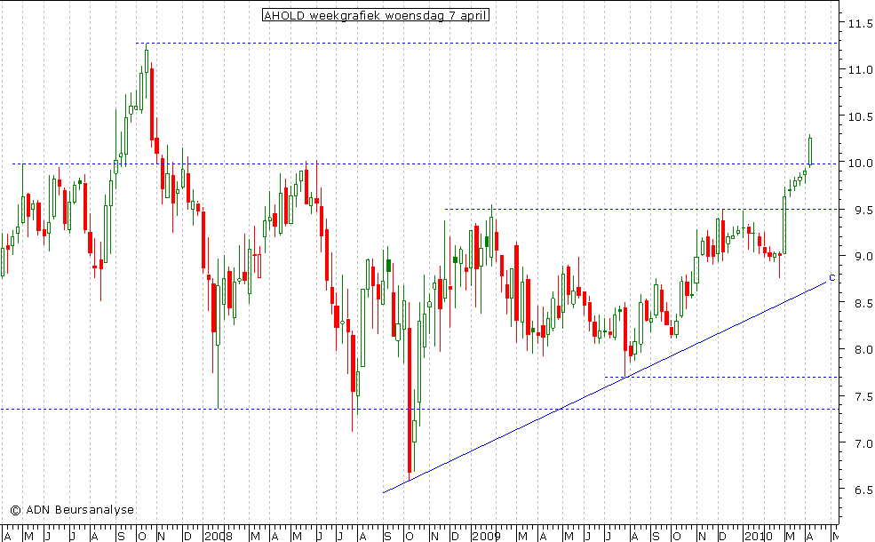Select the 8.5 price axis label
The height and width of the screenshot is (542, 875).
[x=863, y=303]
